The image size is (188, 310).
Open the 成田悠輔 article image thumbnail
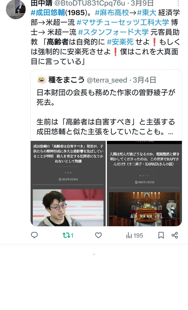68,183
